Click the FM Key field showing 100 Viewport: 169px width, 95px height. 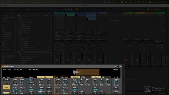[x=41, y=89]
